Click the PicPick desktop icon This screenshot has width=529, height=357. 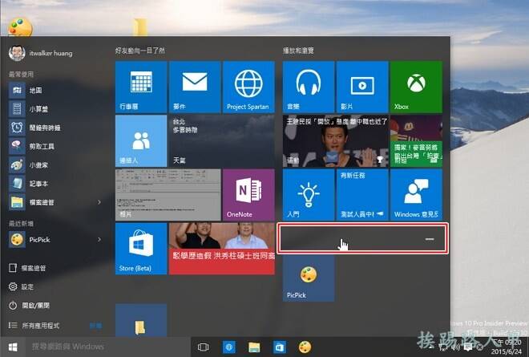[x=20, y=27]
